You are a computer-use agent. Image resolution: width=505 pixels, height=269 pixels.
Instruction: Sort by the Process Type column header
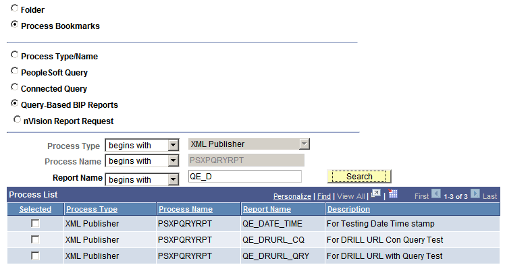click(x=92, y=209)
